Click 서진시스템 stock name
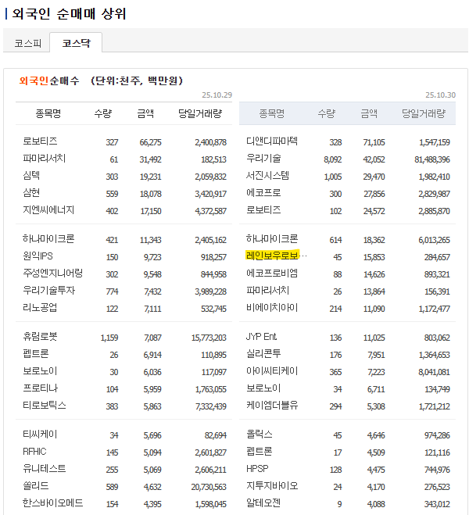Image resolution: width=469 pixels, height=515 pixels. [x=267, y=175]
